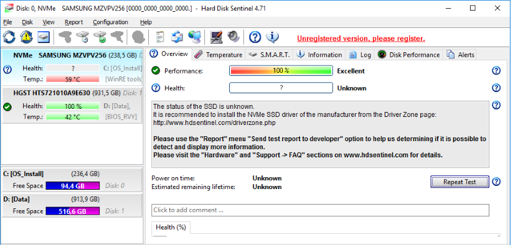This screenshot has width=513, height=245.
Task: Click the hard disk drive toolbar icon
Action: [43, 37]
